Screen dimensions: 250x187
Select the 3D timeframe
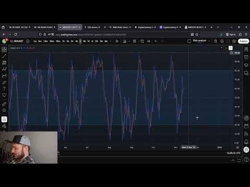pos(84,41)
